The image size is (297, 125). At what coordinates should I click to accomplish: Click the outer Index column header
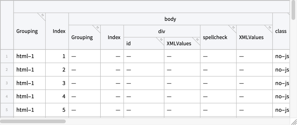pyautogui.click(x=59, y=31)
